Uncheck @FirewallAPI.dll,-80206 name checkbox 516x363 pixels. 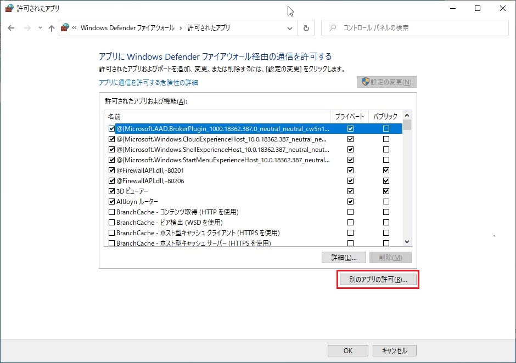click(111, 181)
